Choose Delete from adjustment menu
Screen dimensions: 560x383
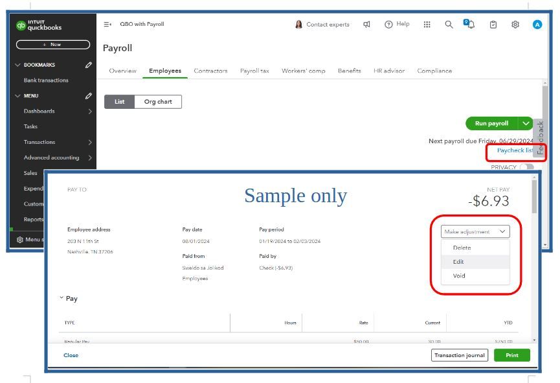point(475,248)
